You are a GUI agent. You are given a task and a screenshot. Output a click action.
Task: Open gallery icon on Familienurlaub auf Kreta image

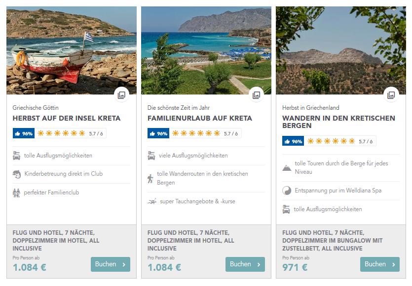click(256, 95)
